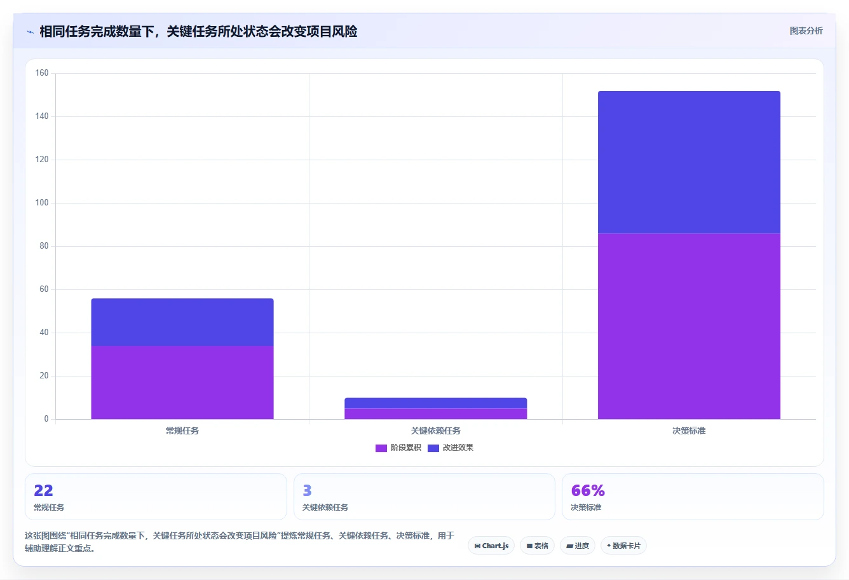Click the blue 改进效果 bar for 常规任务
The image size is (849, 580).
point(182,322)
